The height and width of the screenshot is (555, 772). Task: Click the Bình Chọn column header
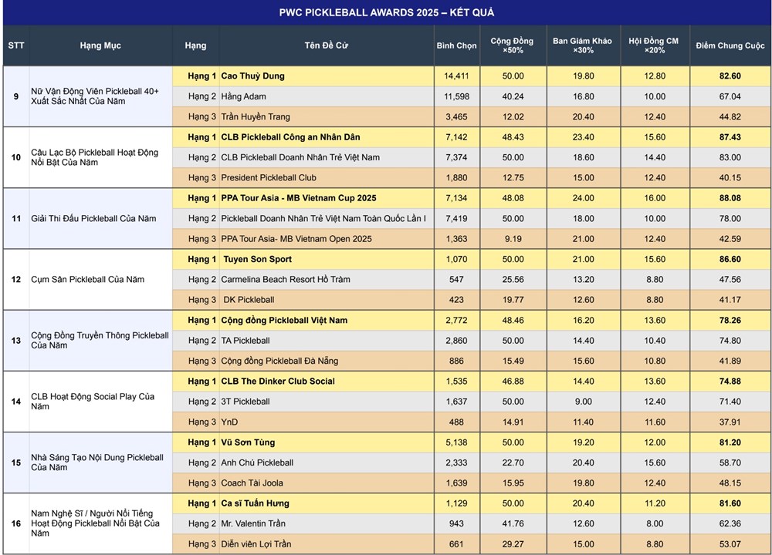[456, 45]
